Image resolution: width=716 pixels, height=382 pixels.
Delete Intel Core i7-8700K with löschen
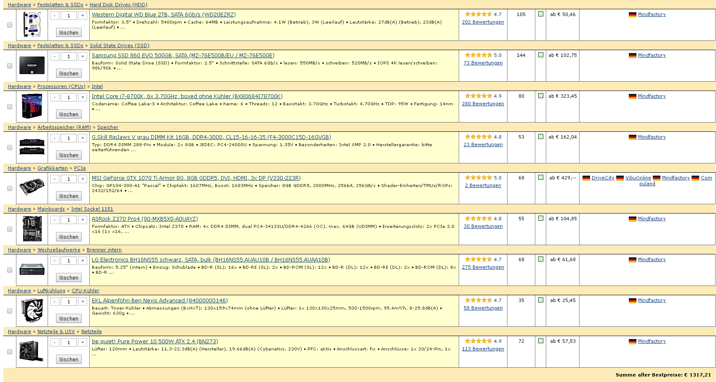(x=69, y=114)
